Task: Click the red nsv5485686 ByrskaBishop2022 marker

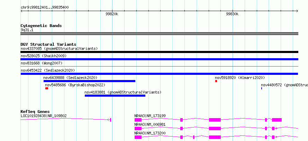Action: [47, 88]
